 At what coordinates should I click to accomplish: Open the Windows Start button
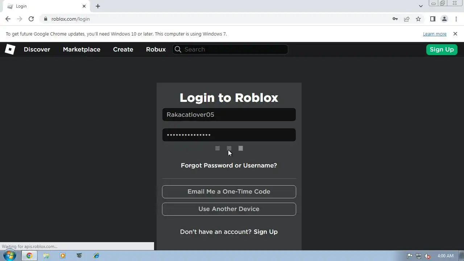[x=9, y=256]
